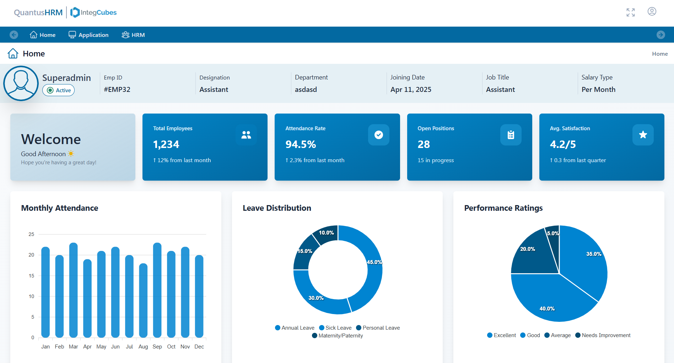Screen dimensions: 674x363
Task: Click the fullscreen expand icon
Action: (630, 12)
